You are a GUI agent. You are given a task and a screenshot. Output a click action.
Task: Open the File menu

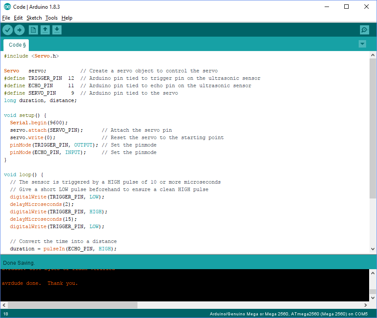(7, 18)
